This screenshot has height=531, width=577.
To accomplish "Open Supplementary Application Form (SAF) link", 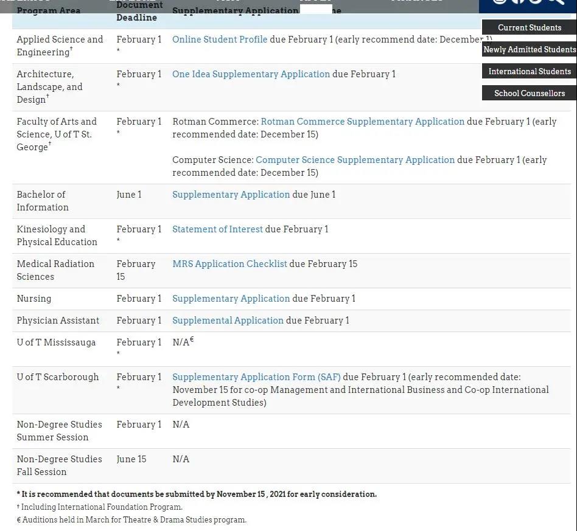I will tap(256, 377).
